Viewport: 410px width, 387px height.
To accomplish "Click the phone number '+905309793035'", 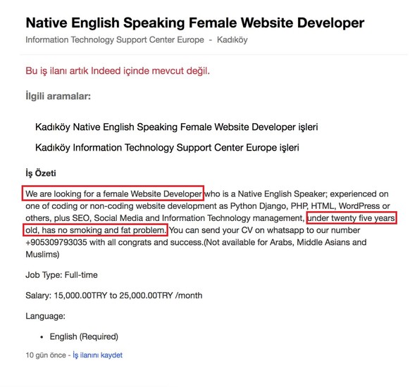I will (56, 242).
